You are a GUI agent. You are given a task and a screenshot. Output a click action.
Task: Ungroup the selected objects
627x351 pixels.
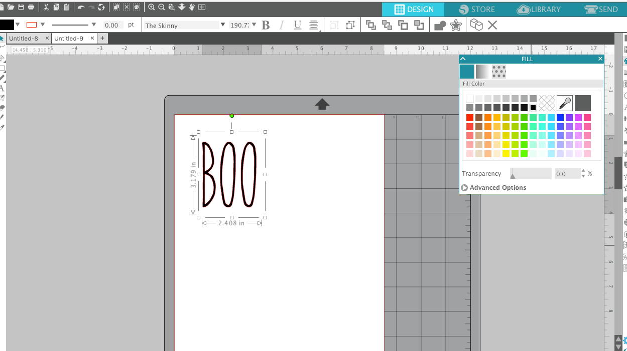pyautogui.click(x=350, y=25)
